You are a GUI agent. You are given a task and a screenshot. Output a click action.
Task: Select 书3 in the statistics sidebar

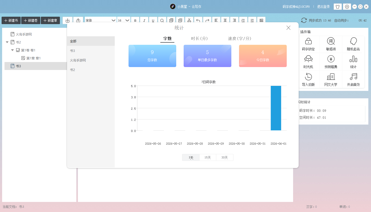click(x=91, y=51)
